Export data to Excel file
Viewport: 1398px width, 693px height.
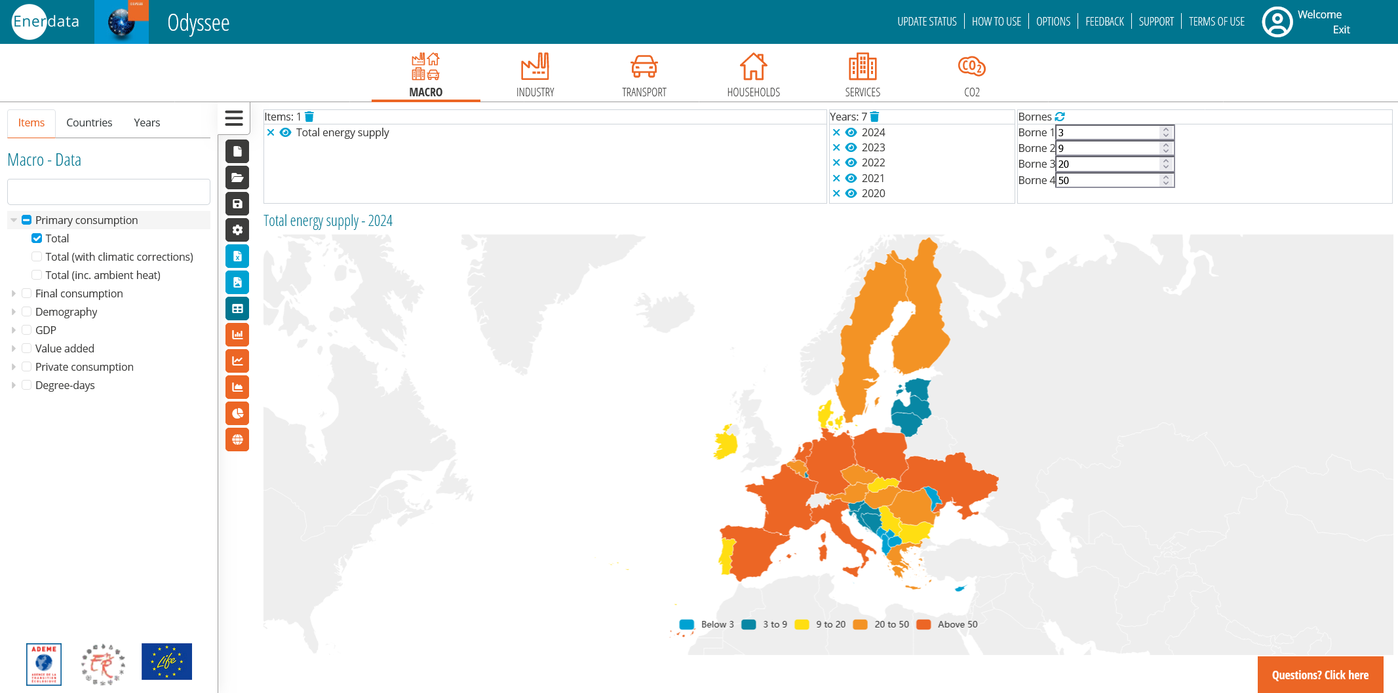pyautogui.click(x=237, y=256)
